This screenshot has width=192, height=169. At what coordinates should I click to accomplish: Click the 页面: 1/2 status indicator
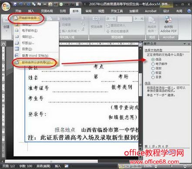point(9,166)
